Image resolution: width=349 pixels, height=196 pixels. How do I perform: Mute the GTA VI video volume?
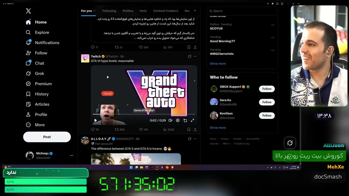pyautogui.click(x=170, y=120)
